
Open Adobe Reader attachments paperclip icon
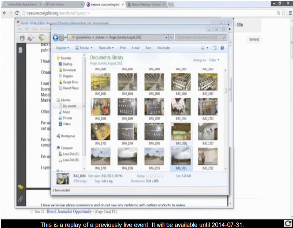pyautogui.click(x=21, y=199)
